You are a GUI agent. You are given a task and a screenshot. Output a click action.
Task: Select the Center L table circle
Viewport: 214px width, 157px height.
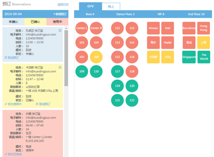pyautogui.click(x=82, y=28)
